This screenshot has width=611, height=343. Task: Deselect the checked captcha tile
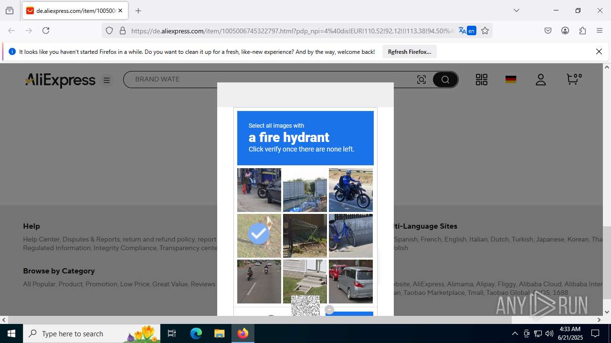click(259, 236)
